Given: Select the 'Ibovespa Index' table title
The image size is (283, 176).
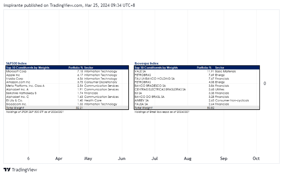Looking at the screenshot, I should coord(147,63).
